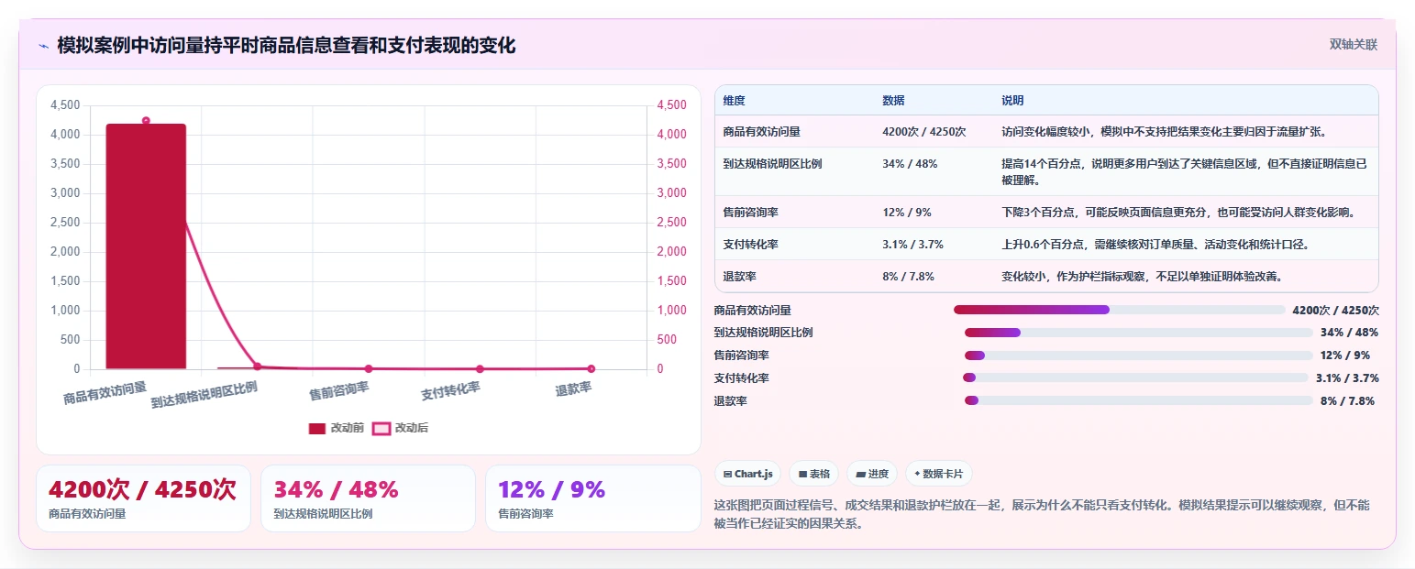This screenshot has width=1415, height=569.
Task: Click the tall 商品有效访问量 bar in chart
Action: point(146,246)
